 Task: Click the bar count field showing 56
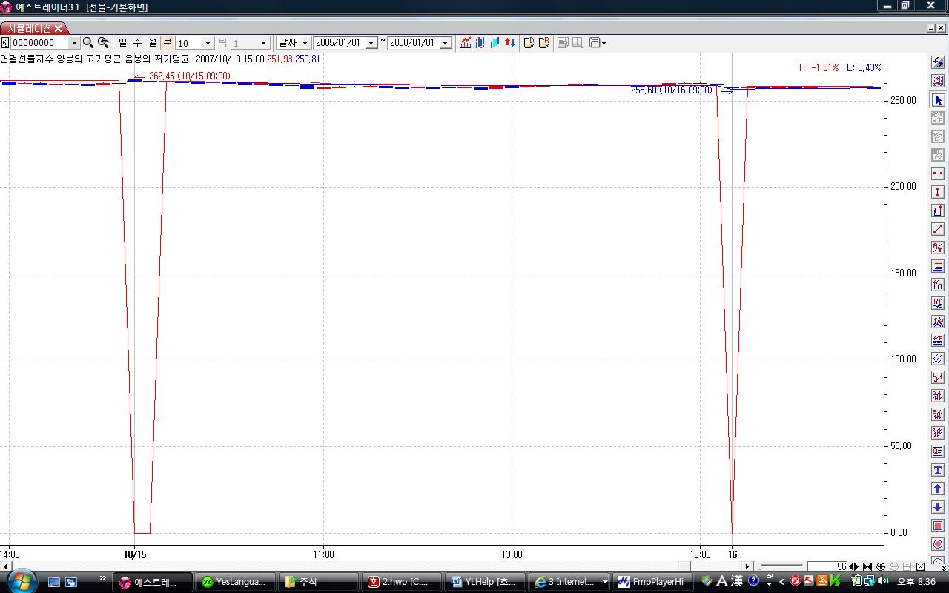point(827,566)
